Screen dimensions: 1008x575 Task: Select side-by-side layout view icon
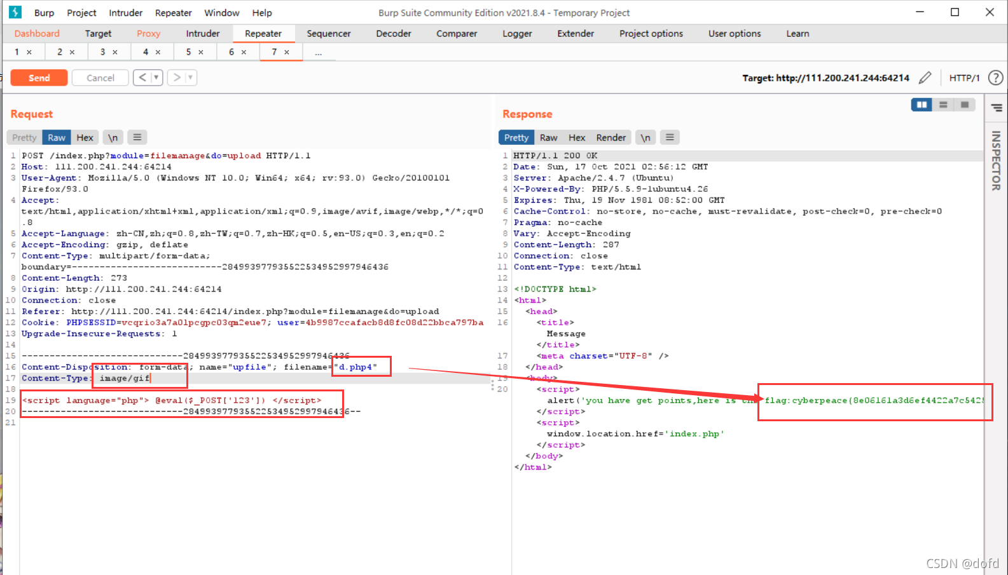[922, 105]
